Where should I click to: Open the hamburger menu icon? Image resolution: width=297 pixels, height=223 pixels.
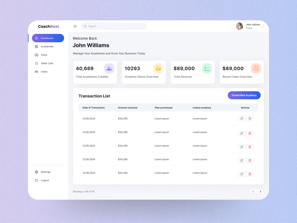(x=75, y=26)
